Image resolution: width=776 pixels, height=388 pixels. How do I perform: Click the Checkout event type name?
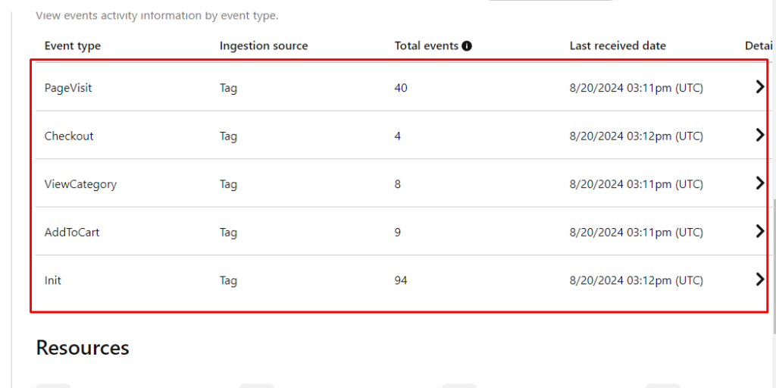pos(69,136)
